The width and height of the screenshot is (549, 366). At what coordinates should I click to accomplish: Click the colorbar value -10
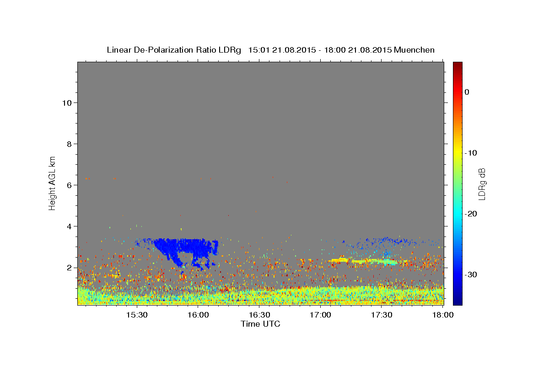tap(471, 153)
